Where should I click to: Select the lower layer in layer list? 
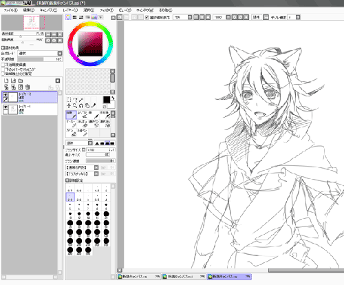tap(30, 109)
